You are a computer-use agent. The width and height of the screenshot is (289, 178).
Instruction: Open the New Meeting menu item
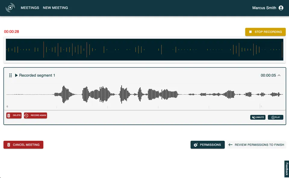[55, 8]
